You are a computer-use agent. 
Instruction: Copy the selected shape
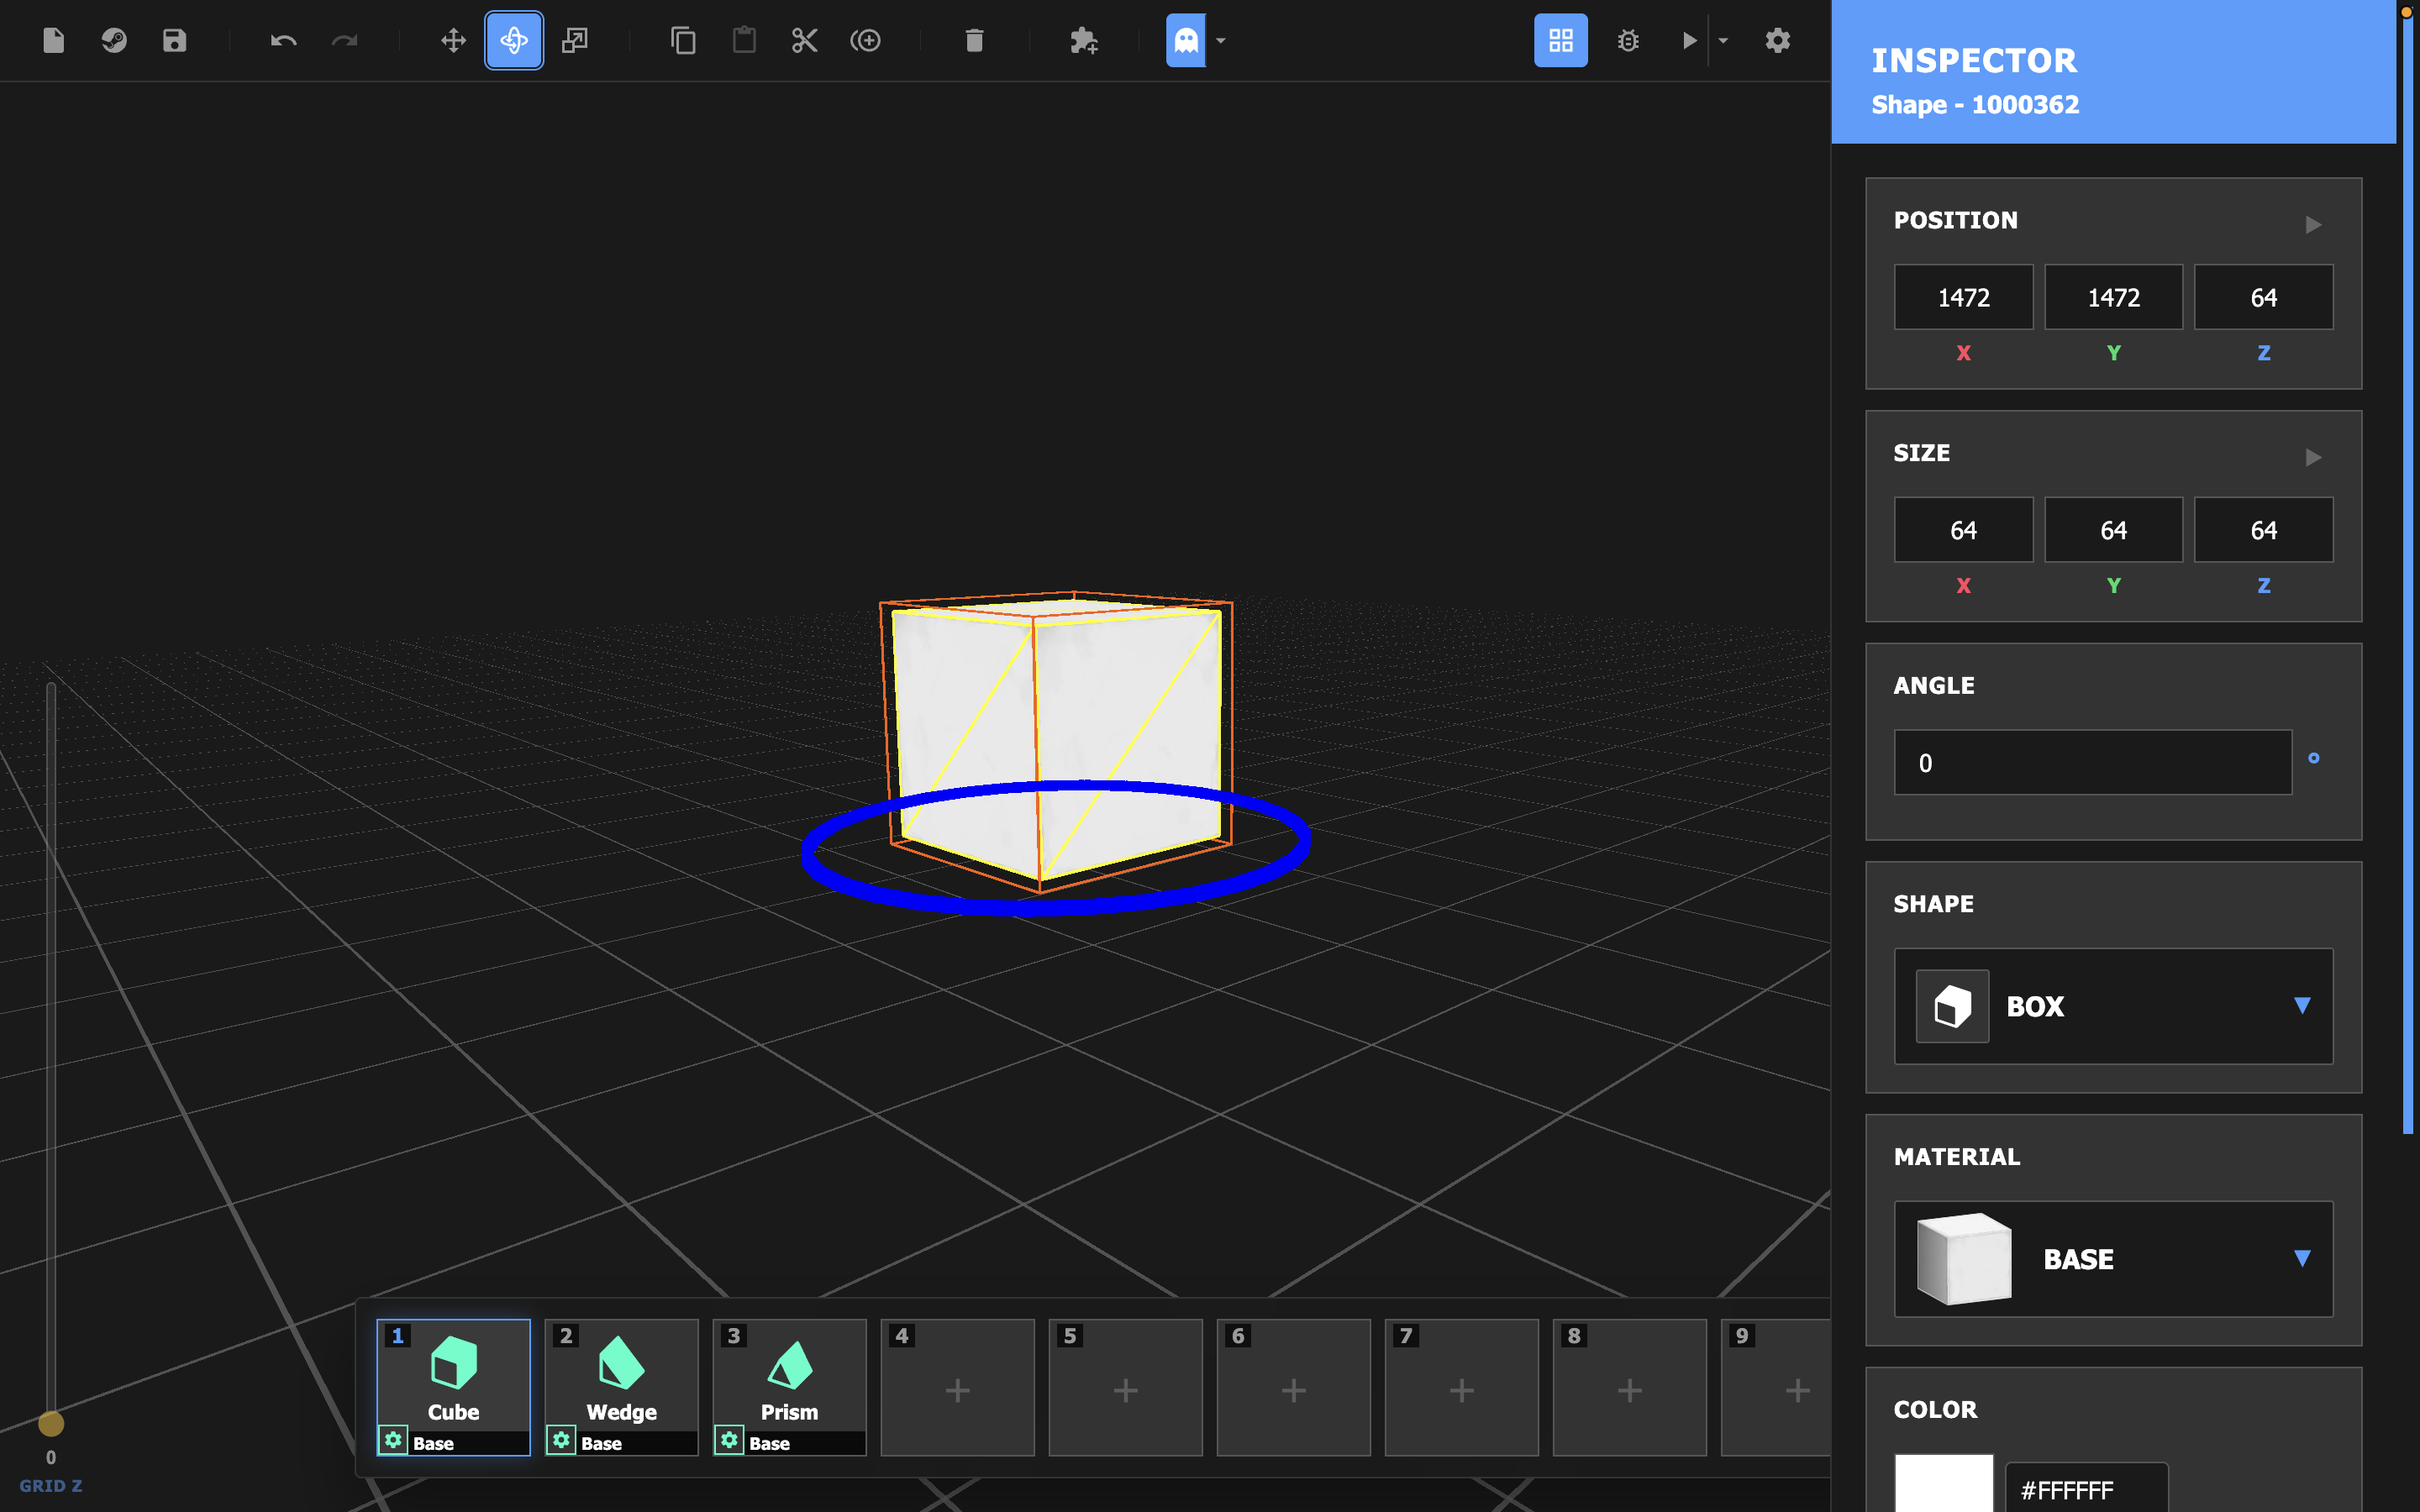pos(683,40)
